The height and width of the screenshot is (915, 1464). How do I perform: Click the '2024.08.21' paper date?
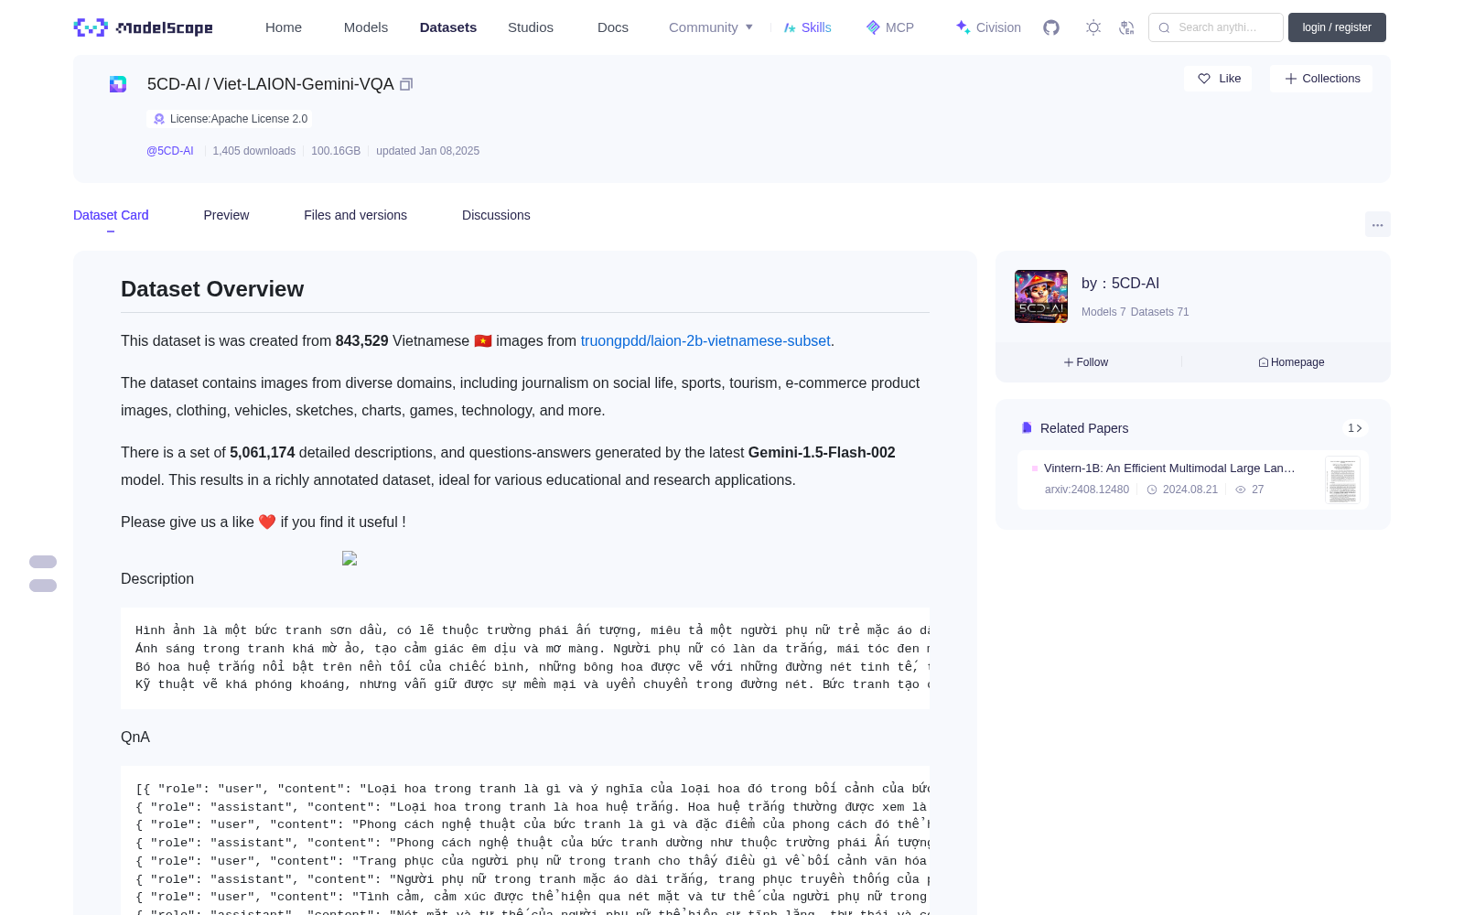pos(1190,490)
